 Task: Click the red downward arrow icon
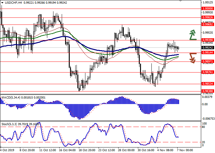(x=193, y=58)
